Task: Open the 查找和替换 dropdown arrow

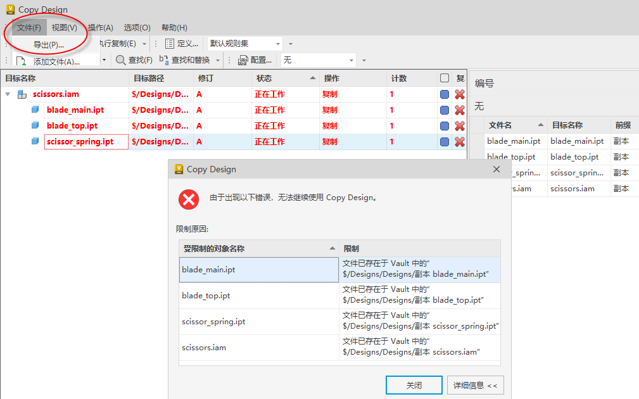Action: click(218, 60)
